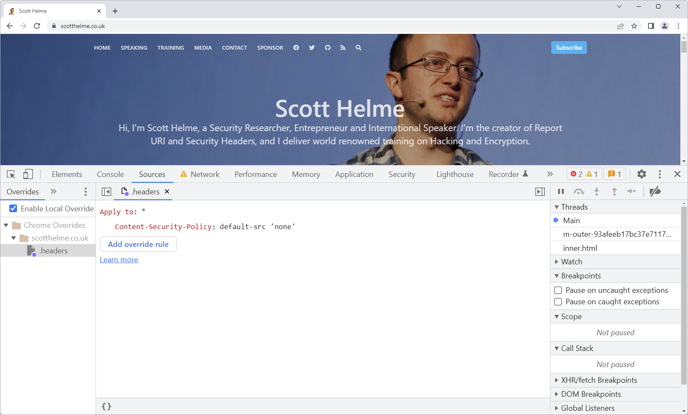This screenshot has height=415, width=688.
Task: Deactivate breakpoints icon
Action: (655, 191)
